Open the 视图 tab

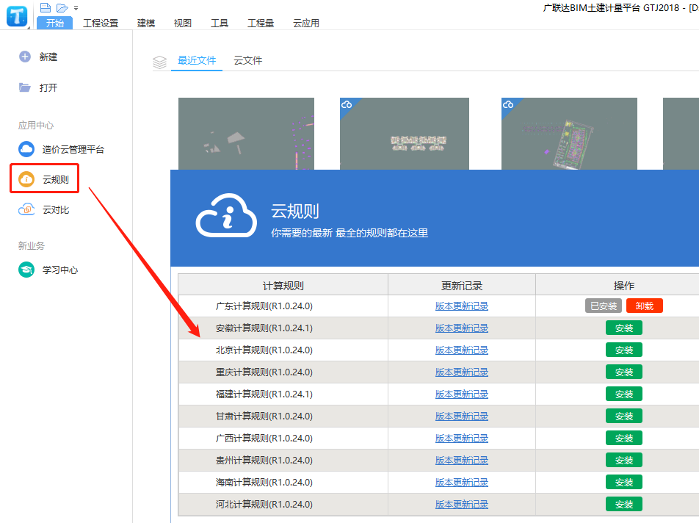click(182, 24)
